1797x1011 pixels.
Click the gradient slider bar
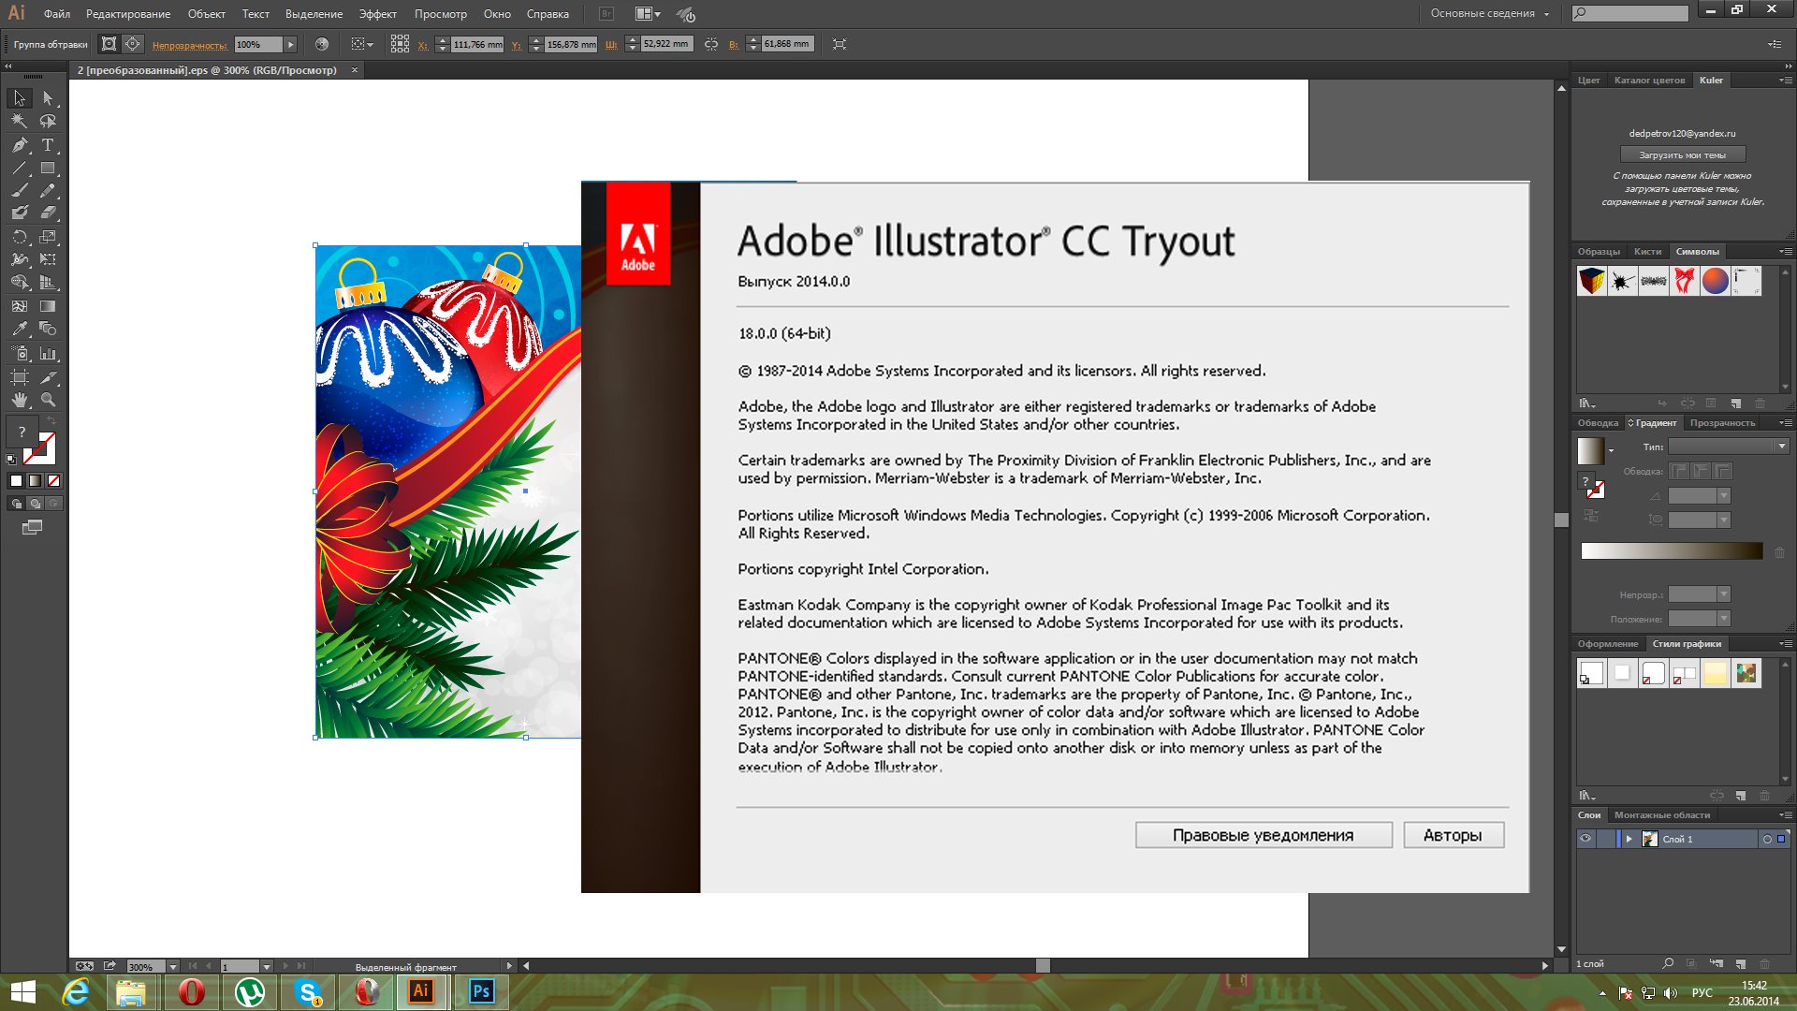point(1672,551)
